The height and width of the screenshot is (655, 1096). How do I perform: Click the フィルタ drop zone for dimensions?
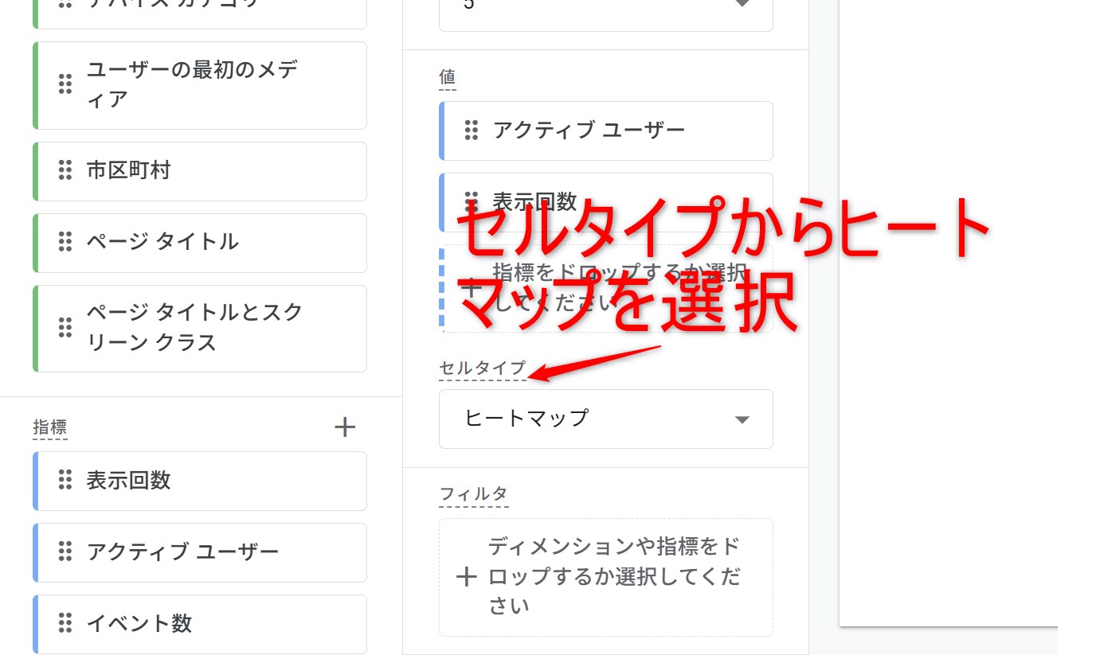605,577
